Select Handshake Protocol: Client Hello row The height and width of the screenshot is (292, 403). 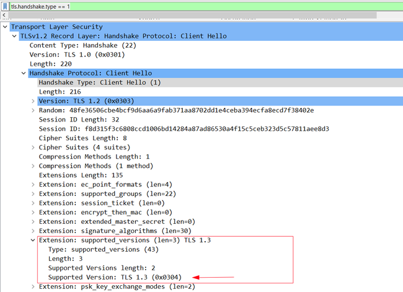[x=216, y=73]
